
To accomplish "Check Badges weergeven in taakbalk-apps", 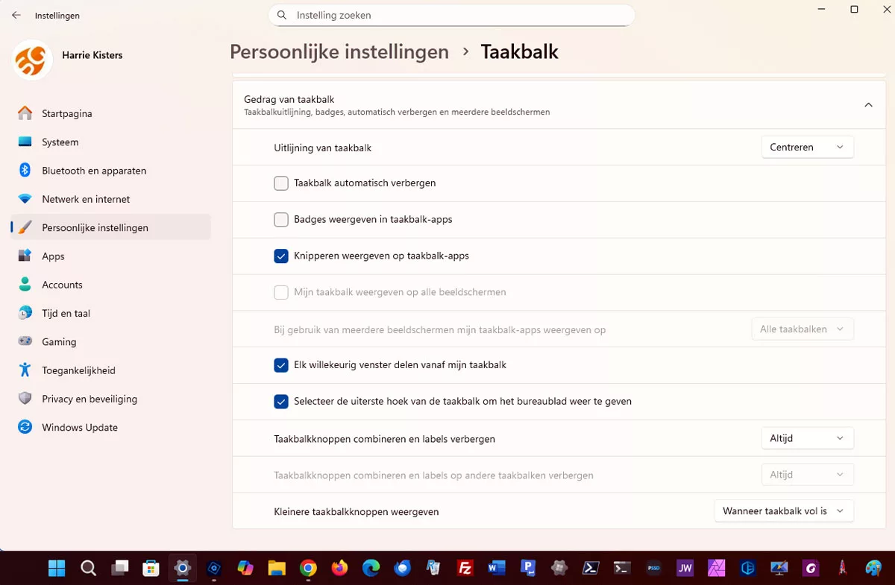I will [x=281, y=220].
